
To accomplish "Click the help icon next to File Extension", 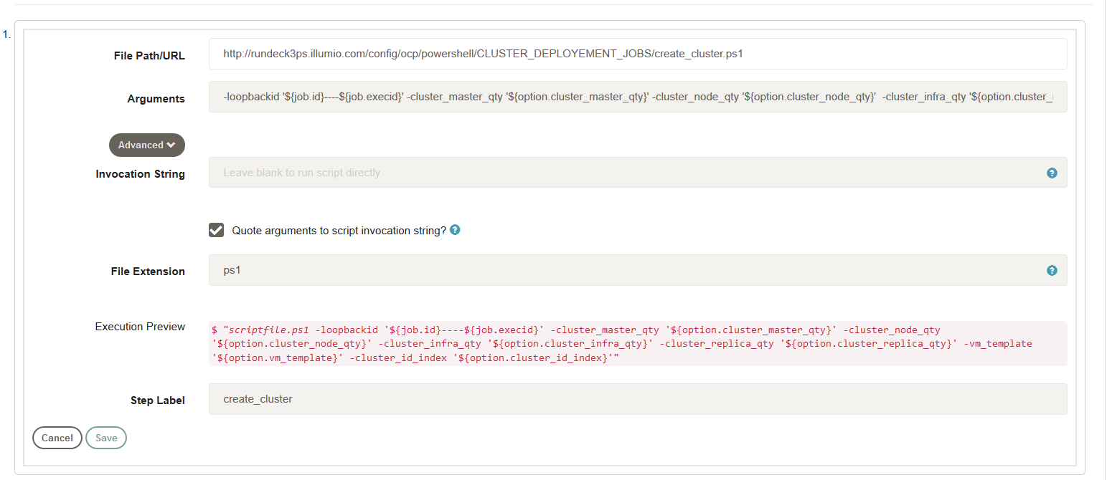I will [1052, 270].
